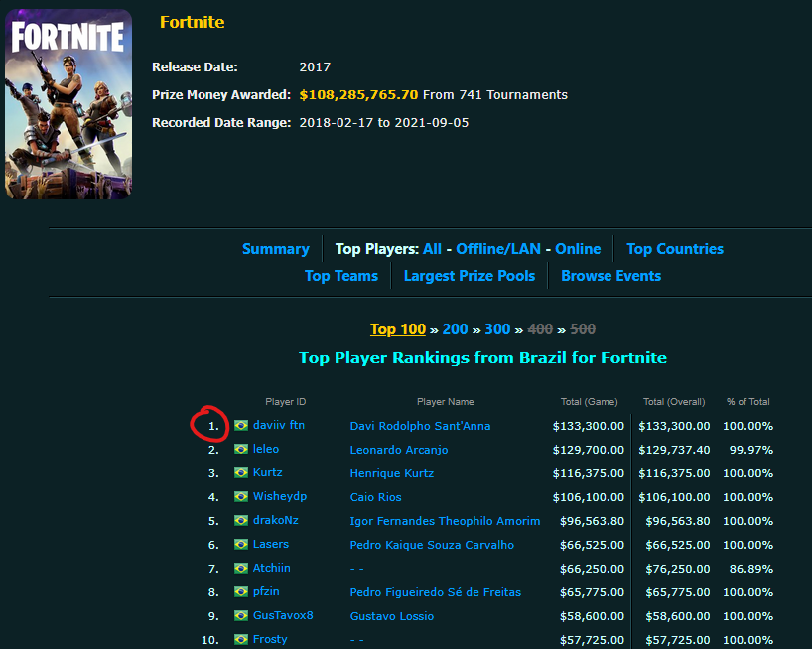Click the Total (Game) column header
Viewport: 812px width, 649px height.
590,402
